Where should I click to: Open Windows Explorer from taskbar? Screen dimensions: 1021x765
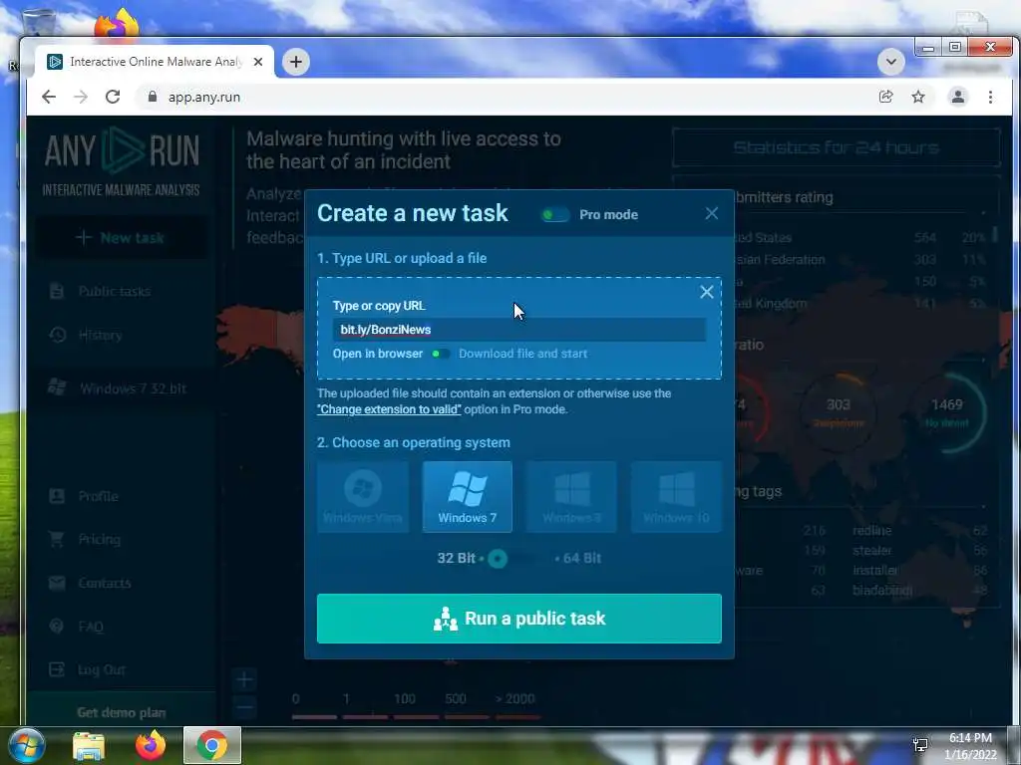[x=89, y=746]
